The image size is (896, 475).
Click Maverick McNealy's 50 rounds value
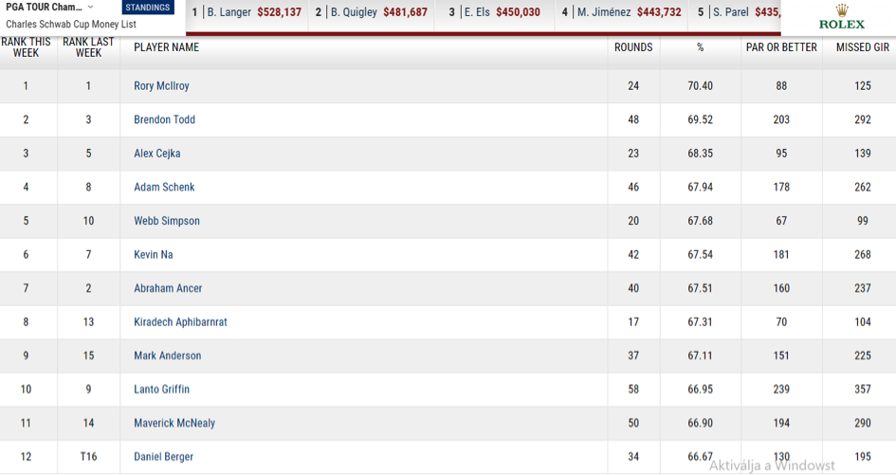click(633, 423)
